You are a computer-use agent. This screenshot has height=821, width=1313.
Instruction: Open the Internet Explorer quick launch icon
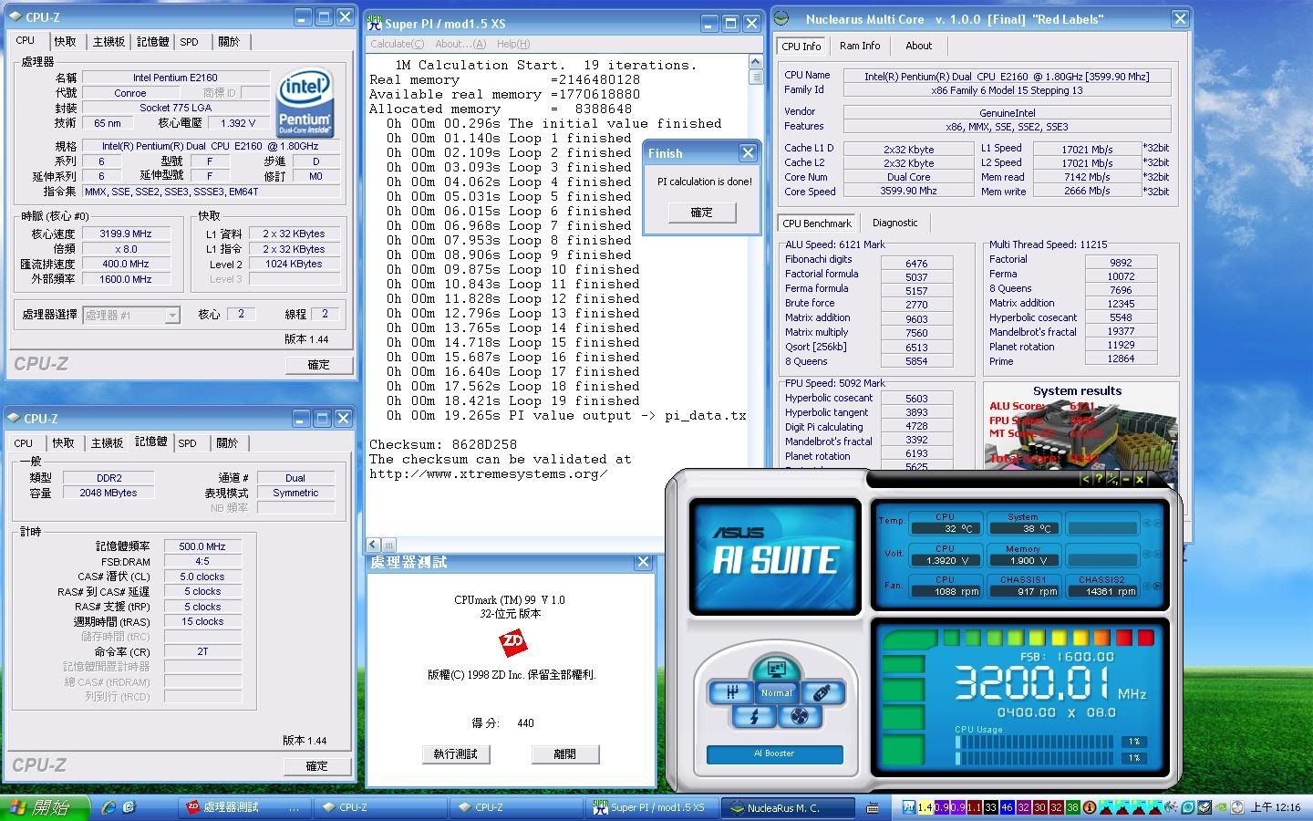109,807
